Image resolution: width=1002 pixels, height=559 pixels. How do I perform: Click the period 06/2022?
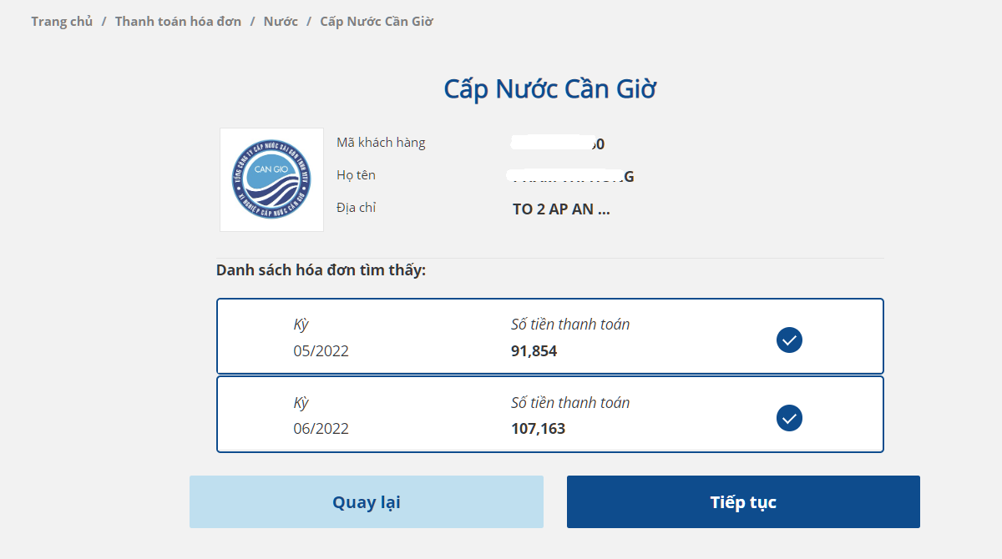pyautogui.click(x=321, y=429)
